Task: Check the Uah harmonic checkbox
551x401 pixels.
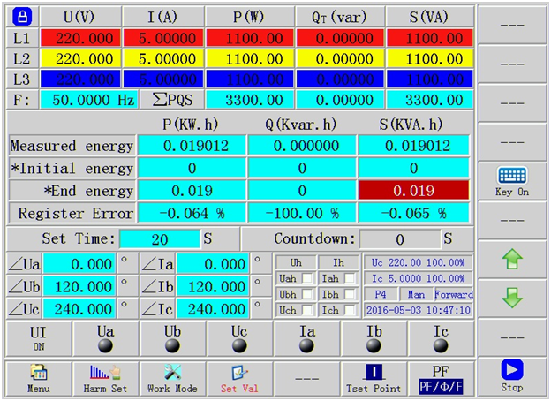Action: coord(307,279)
